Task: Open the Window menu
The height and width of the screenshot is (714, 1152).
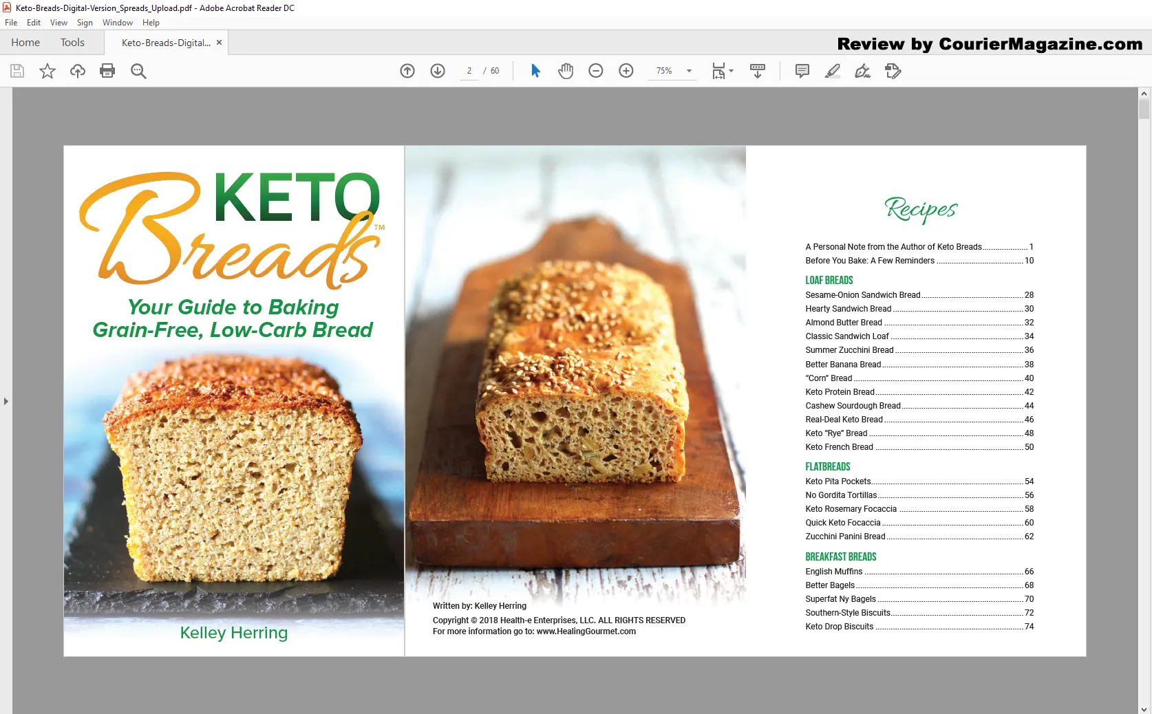Action: [x=118, y=23]
